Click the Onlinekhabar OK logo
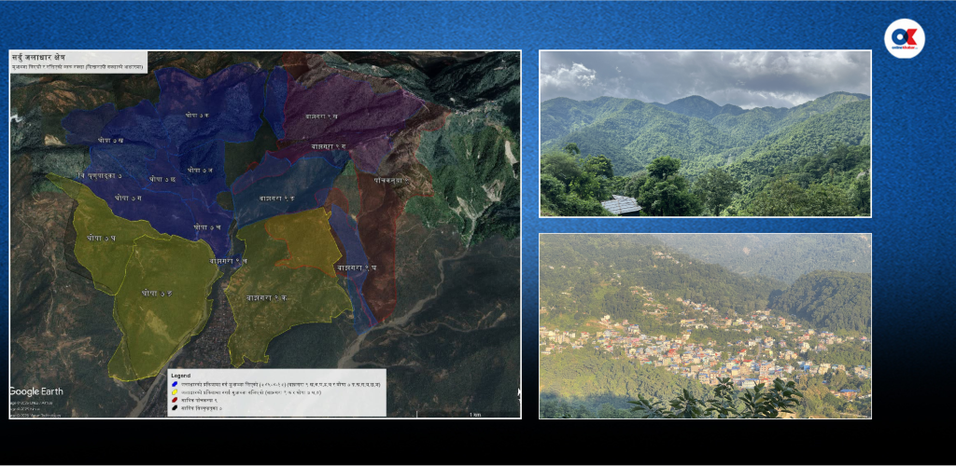 (904, 39)
